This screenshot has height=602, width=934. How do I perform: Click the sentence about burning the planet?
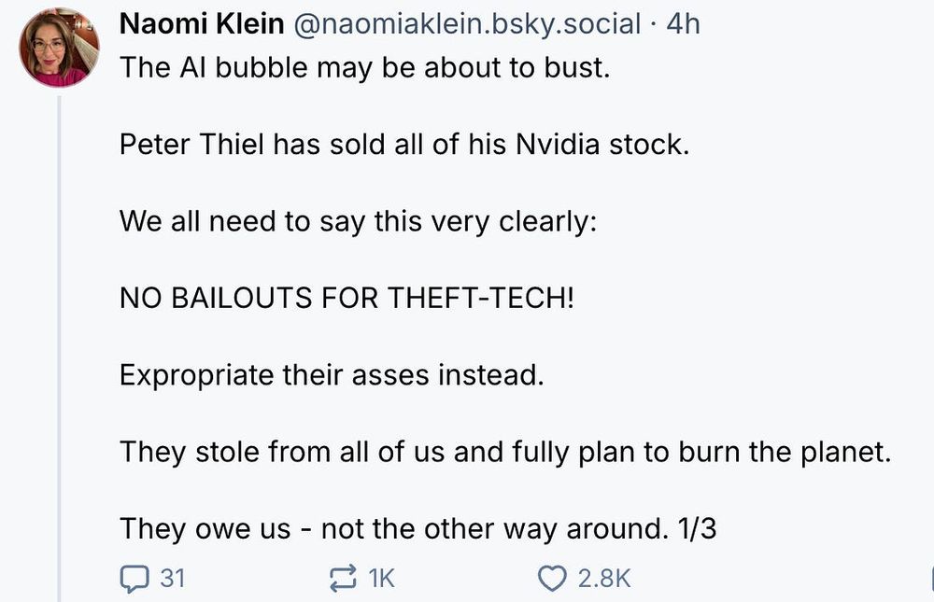(506, 452)
